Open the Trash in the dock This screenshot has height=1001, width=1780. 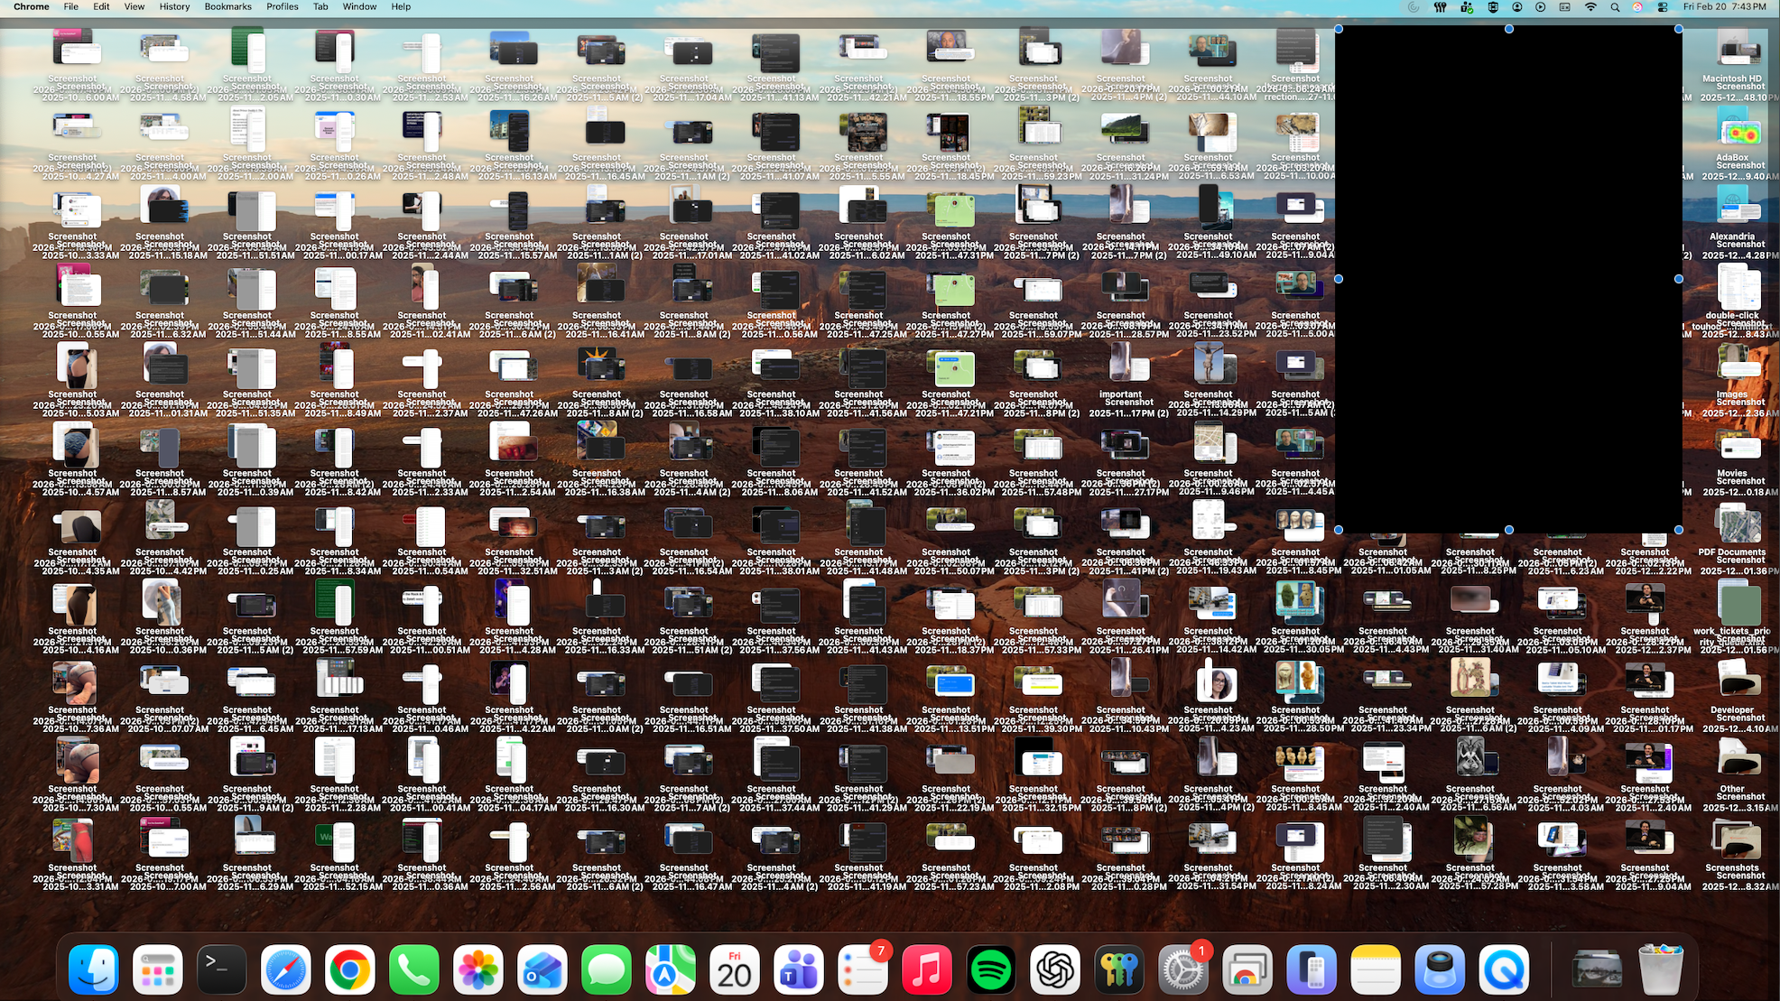(1660, 970)
